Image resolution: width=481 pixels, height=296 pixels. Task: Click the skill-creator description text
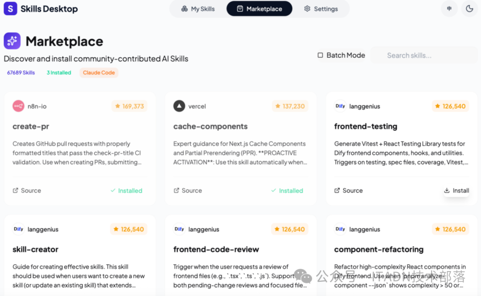(78, 276)
